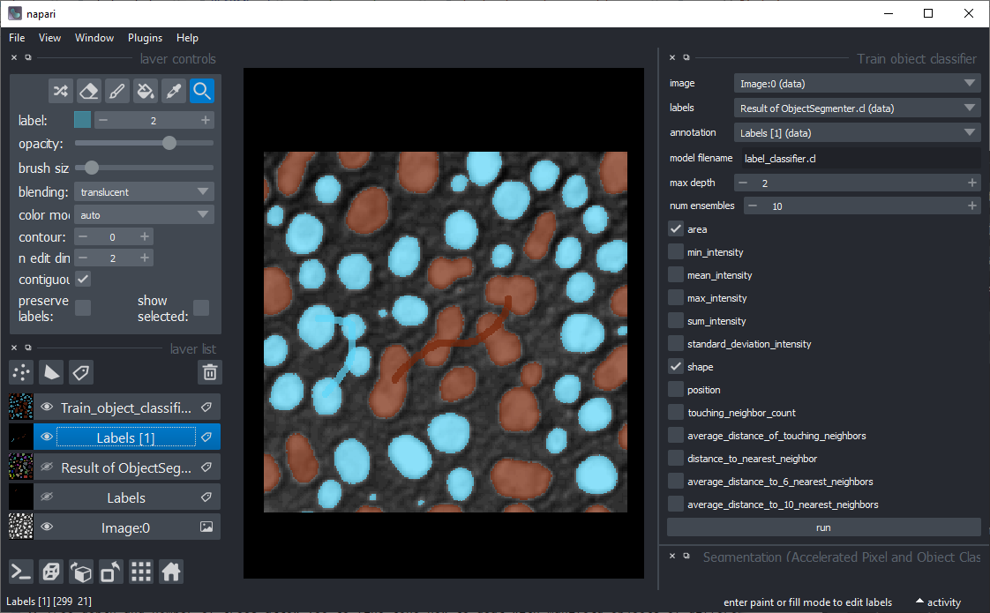The image size is (990, 613).
Task: Delete the selected layer with the trash icon
Action: pos(209,372)
